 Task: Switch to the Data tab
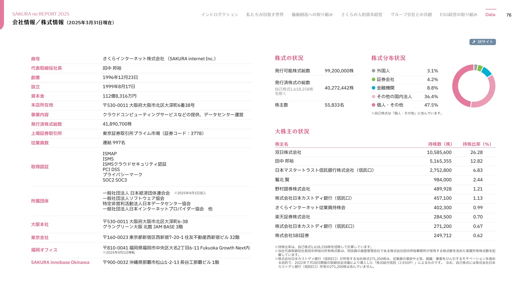point(490,14)
